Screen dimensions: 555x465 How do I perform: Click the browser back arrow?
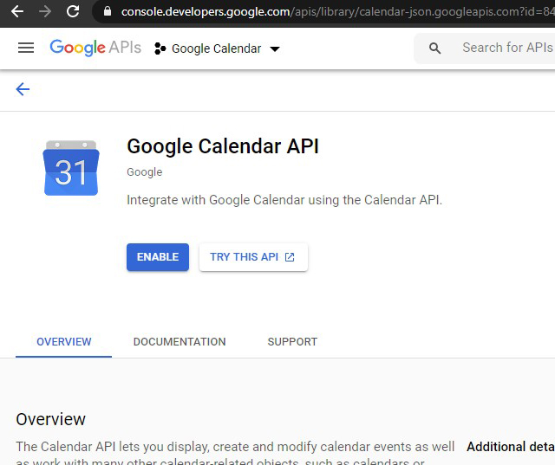point(16,12)
